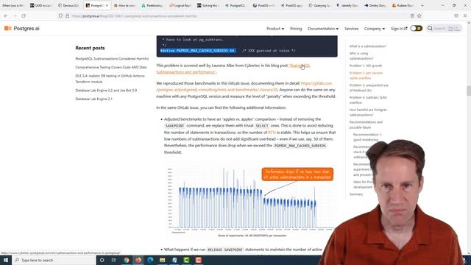Click the orange app icon on the taskbar
The width and height of the screenshot is (471, 265).
click(x=199, y=260)
